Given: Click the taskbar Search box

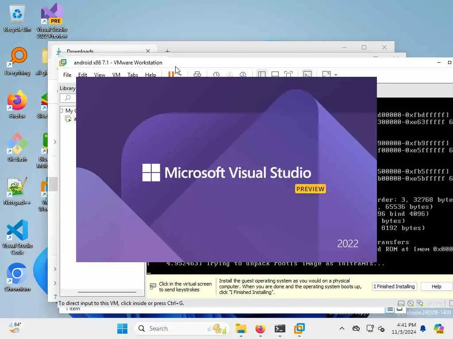Looking at the screenshot, I should coord(181,328).
